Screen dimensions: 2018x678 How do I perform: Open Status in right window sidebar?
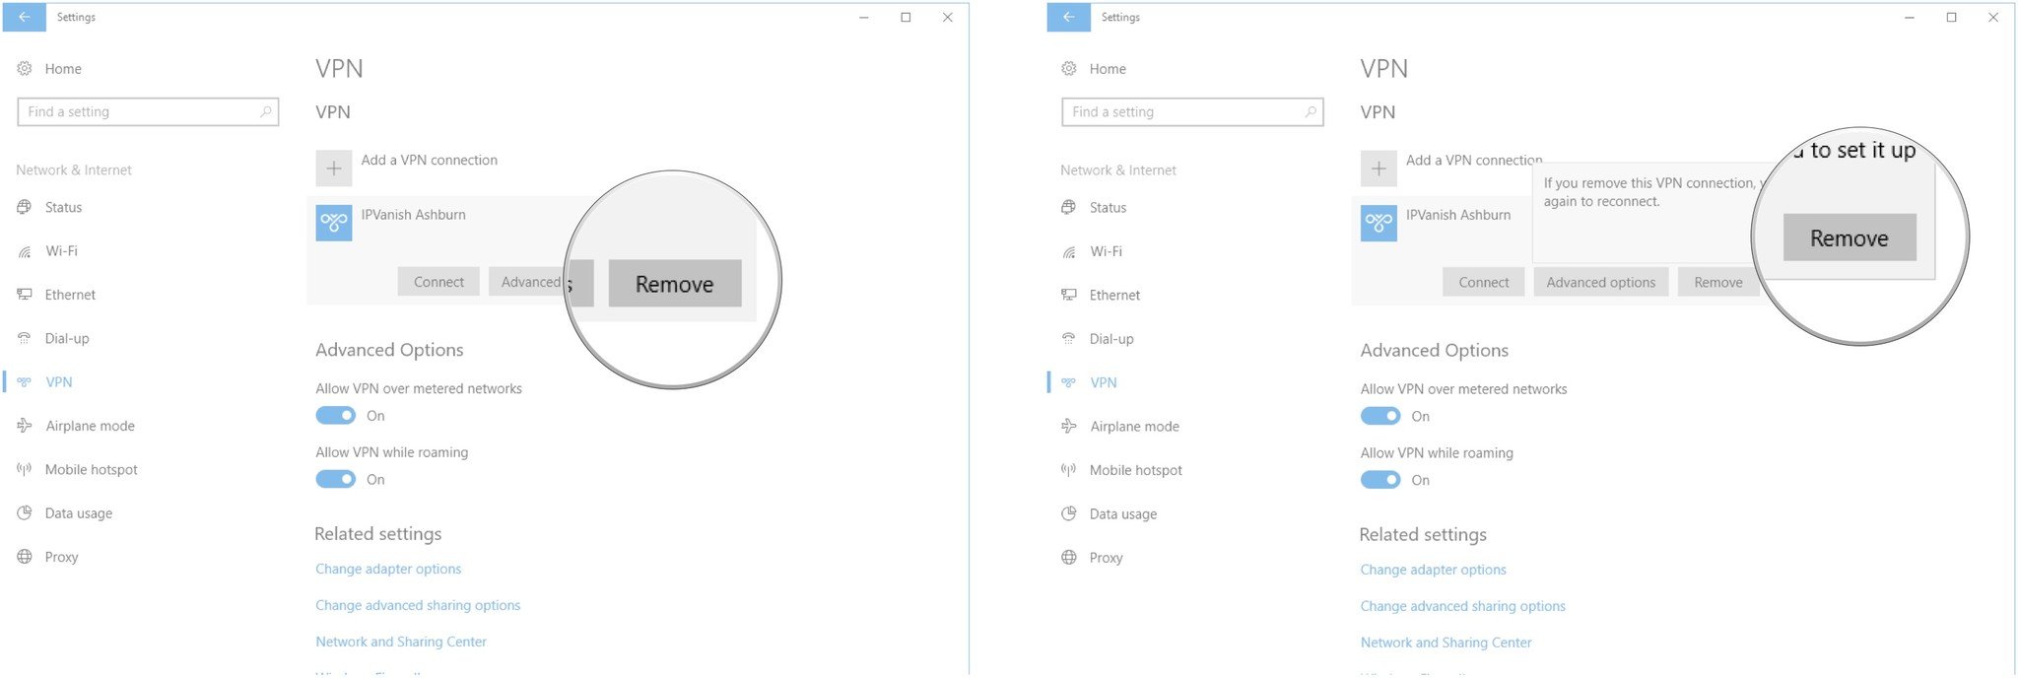(x=1094, y=208)
